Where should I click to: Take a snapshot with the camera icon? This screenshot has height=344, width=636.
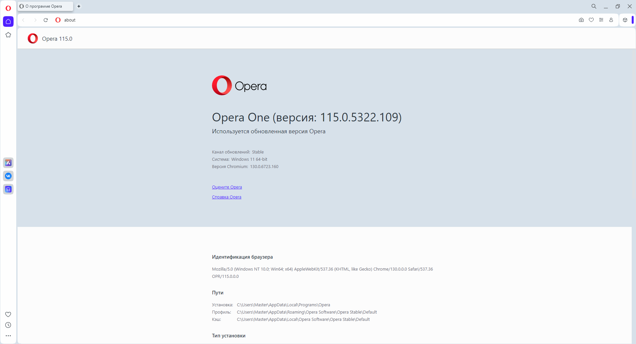(x=581, y=20)
